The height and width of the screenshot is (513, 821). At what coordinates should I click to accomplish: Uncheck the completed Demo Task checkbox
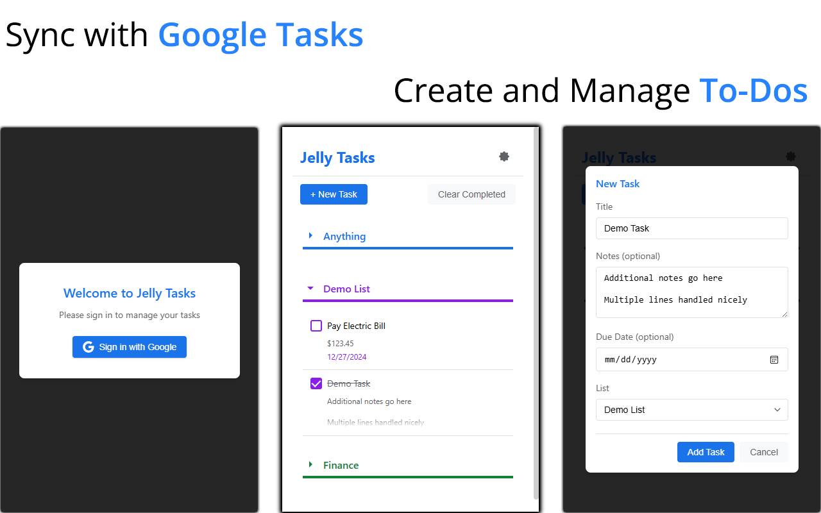click(x=316, y=383)
